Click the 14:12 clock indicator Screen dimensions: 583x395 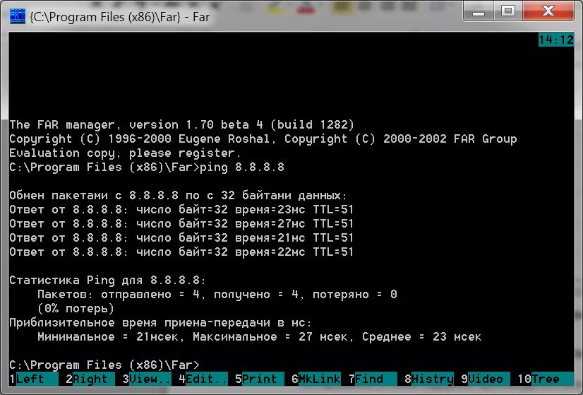point(556,40)
